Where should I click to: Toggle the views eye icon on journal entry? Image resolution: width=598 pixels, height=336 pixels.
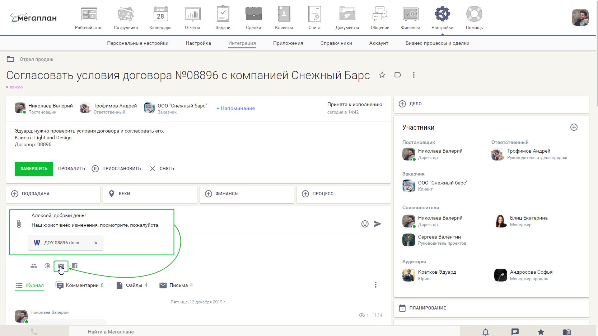(x=361, y=315)
